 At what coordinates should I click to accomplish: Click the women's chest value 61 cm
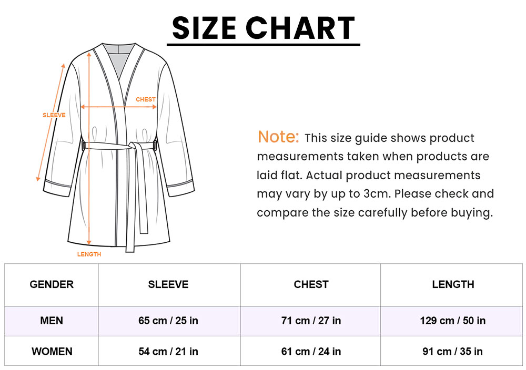[x=311, y=351]
